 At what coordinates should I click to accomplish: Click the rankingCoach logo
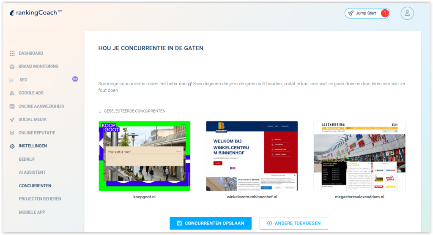point(36,13)
